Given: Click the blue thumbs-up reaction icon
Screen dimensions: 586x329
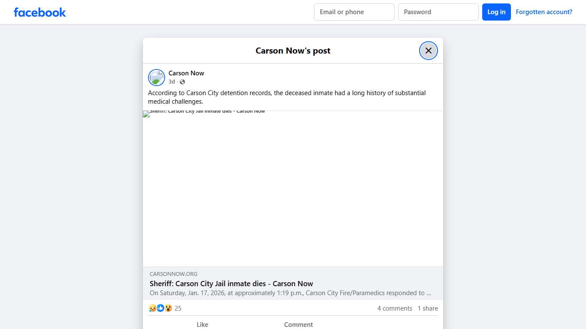Looking at the screenshot, I should (x=160, y=308).
